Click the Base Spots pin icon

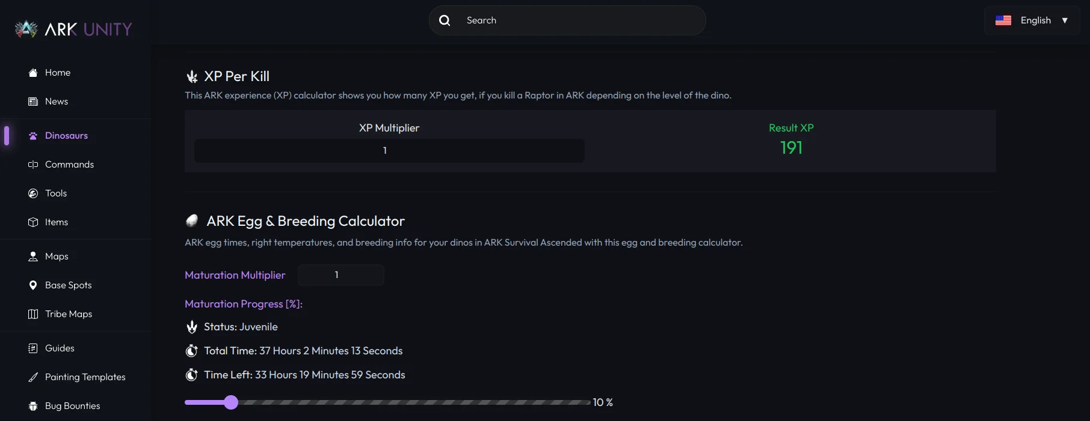(33, 285)
